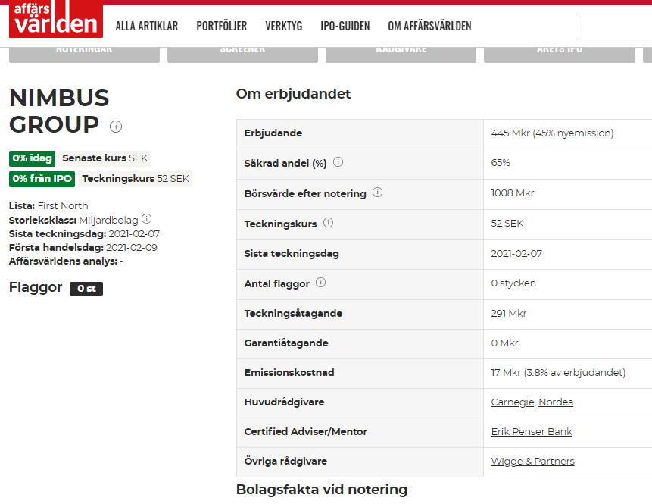Screen dimensions: 652x504
Task: Open Om Affärsvärlden menu item
Action: (x=429, y=27)
